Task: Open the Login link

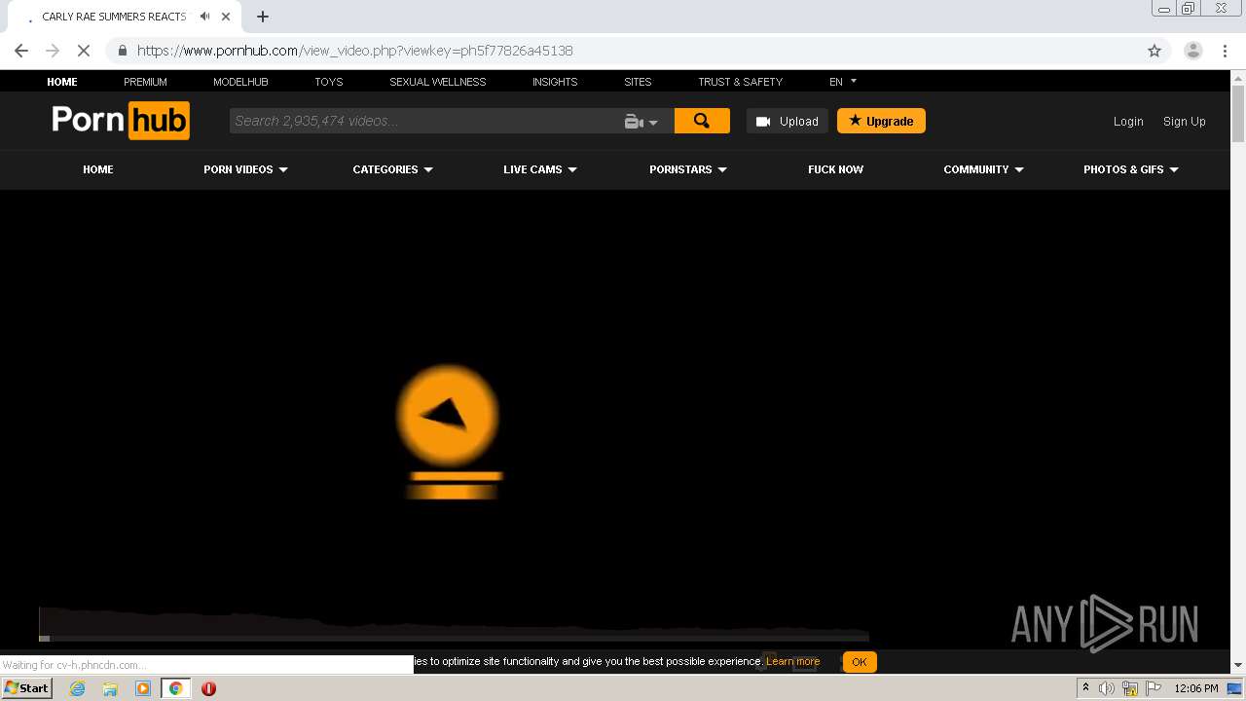Action: click(1128, 122)
